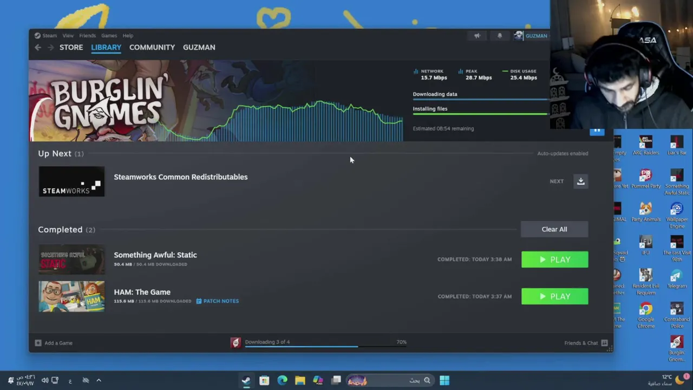
Task: Open Google Chrome desktop shortcut
Action: 645,315
